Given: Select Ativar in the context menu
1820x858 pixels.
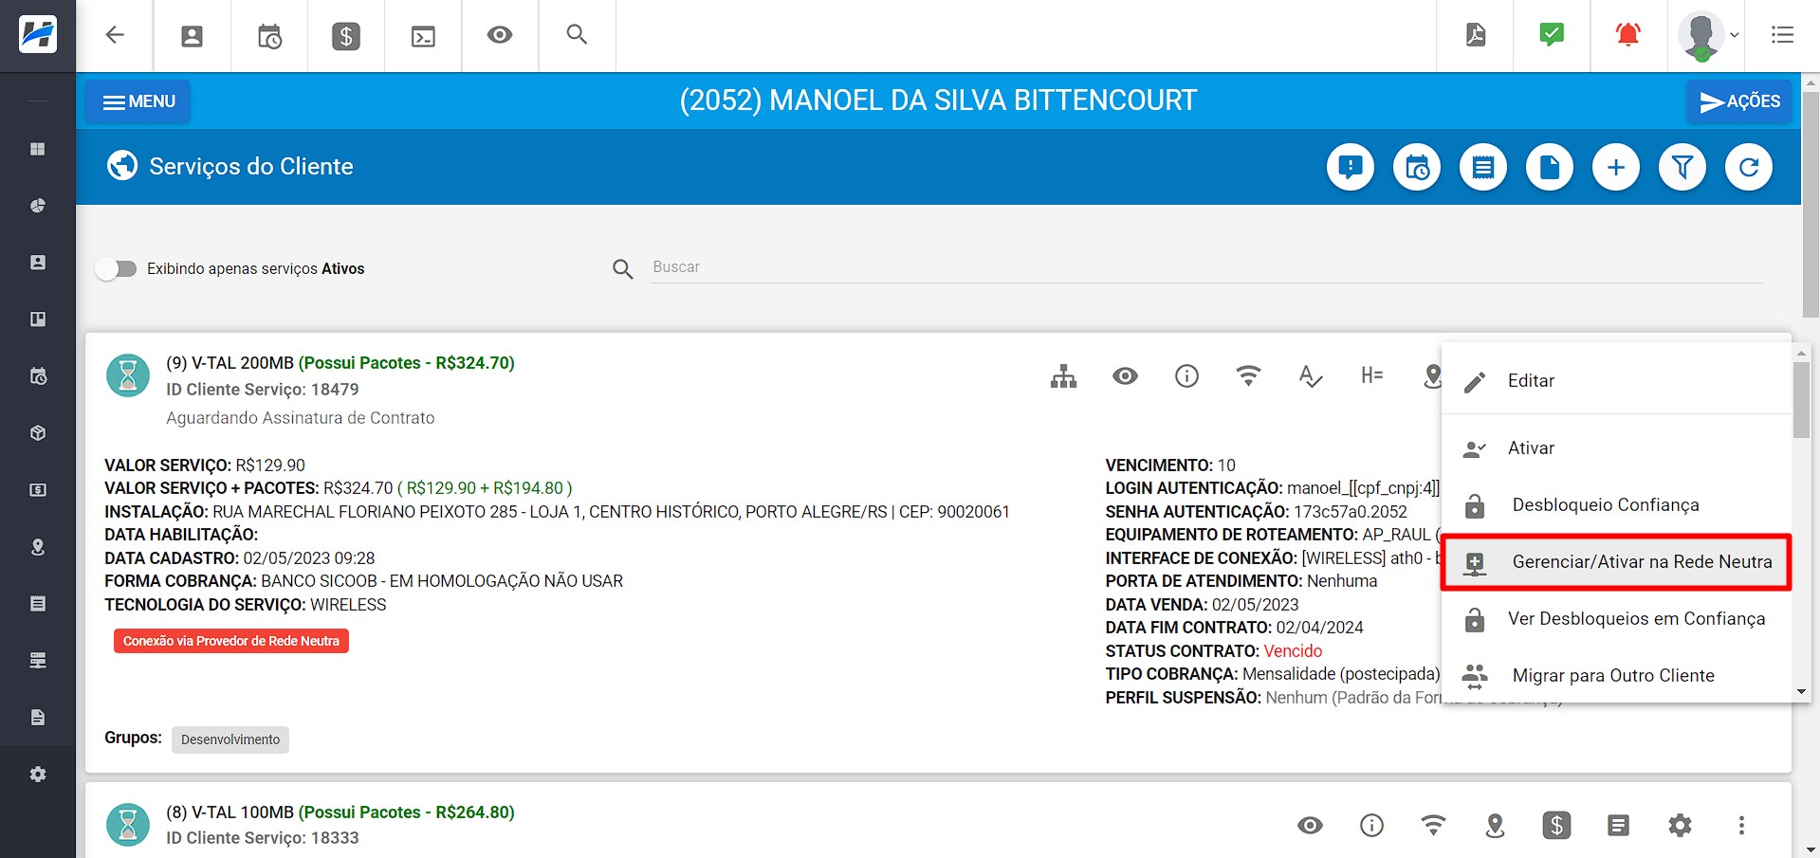Looking at the screenshot, I should pyautogui.click(x=1616, y=448).
